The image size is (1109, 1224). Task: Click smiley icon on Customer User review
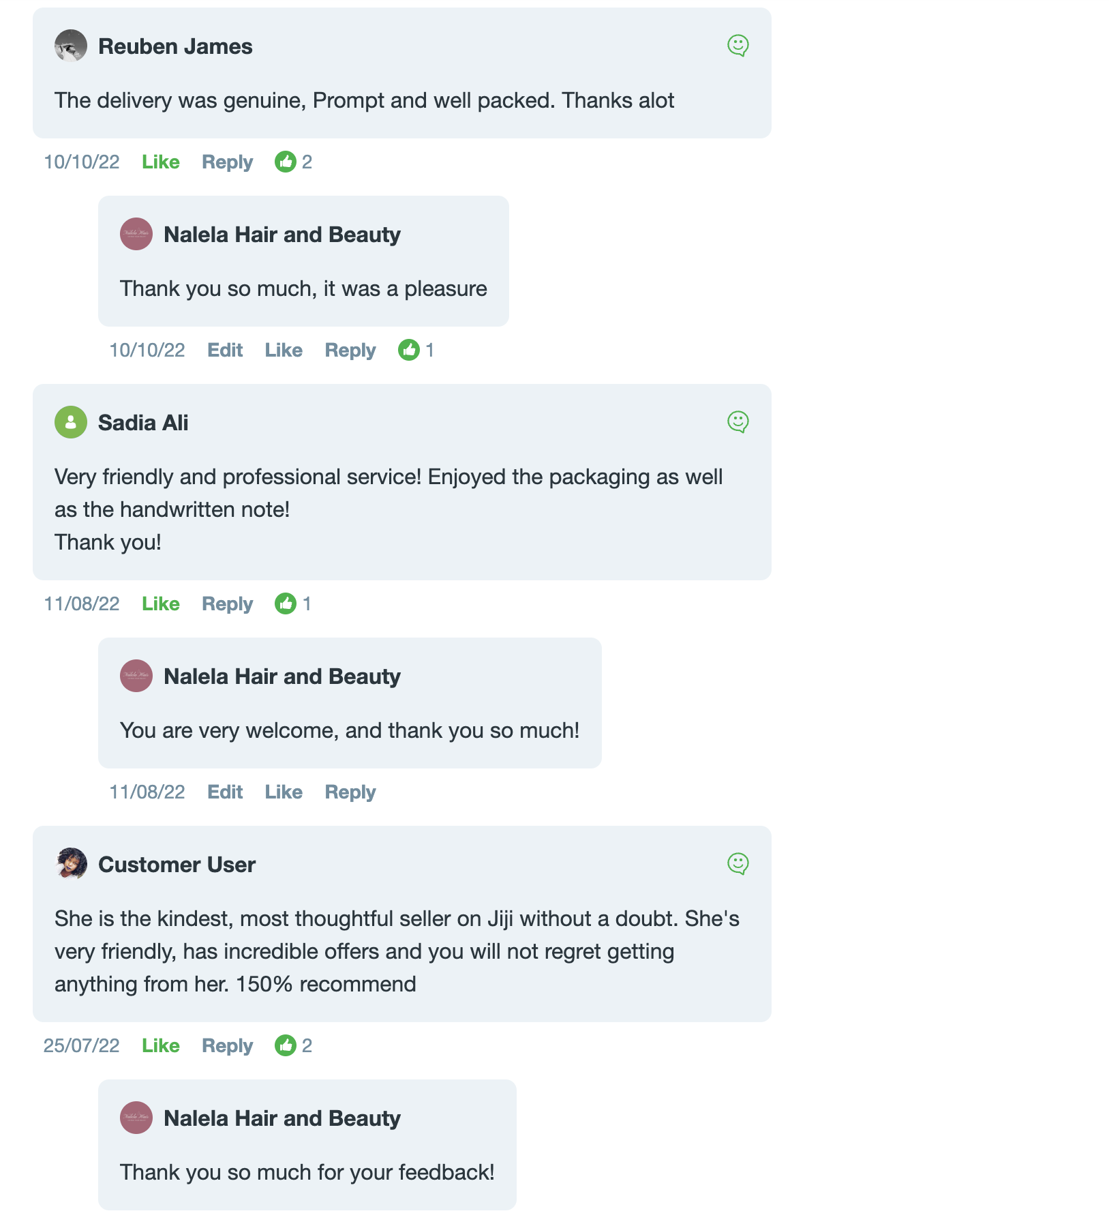point(738,864)
